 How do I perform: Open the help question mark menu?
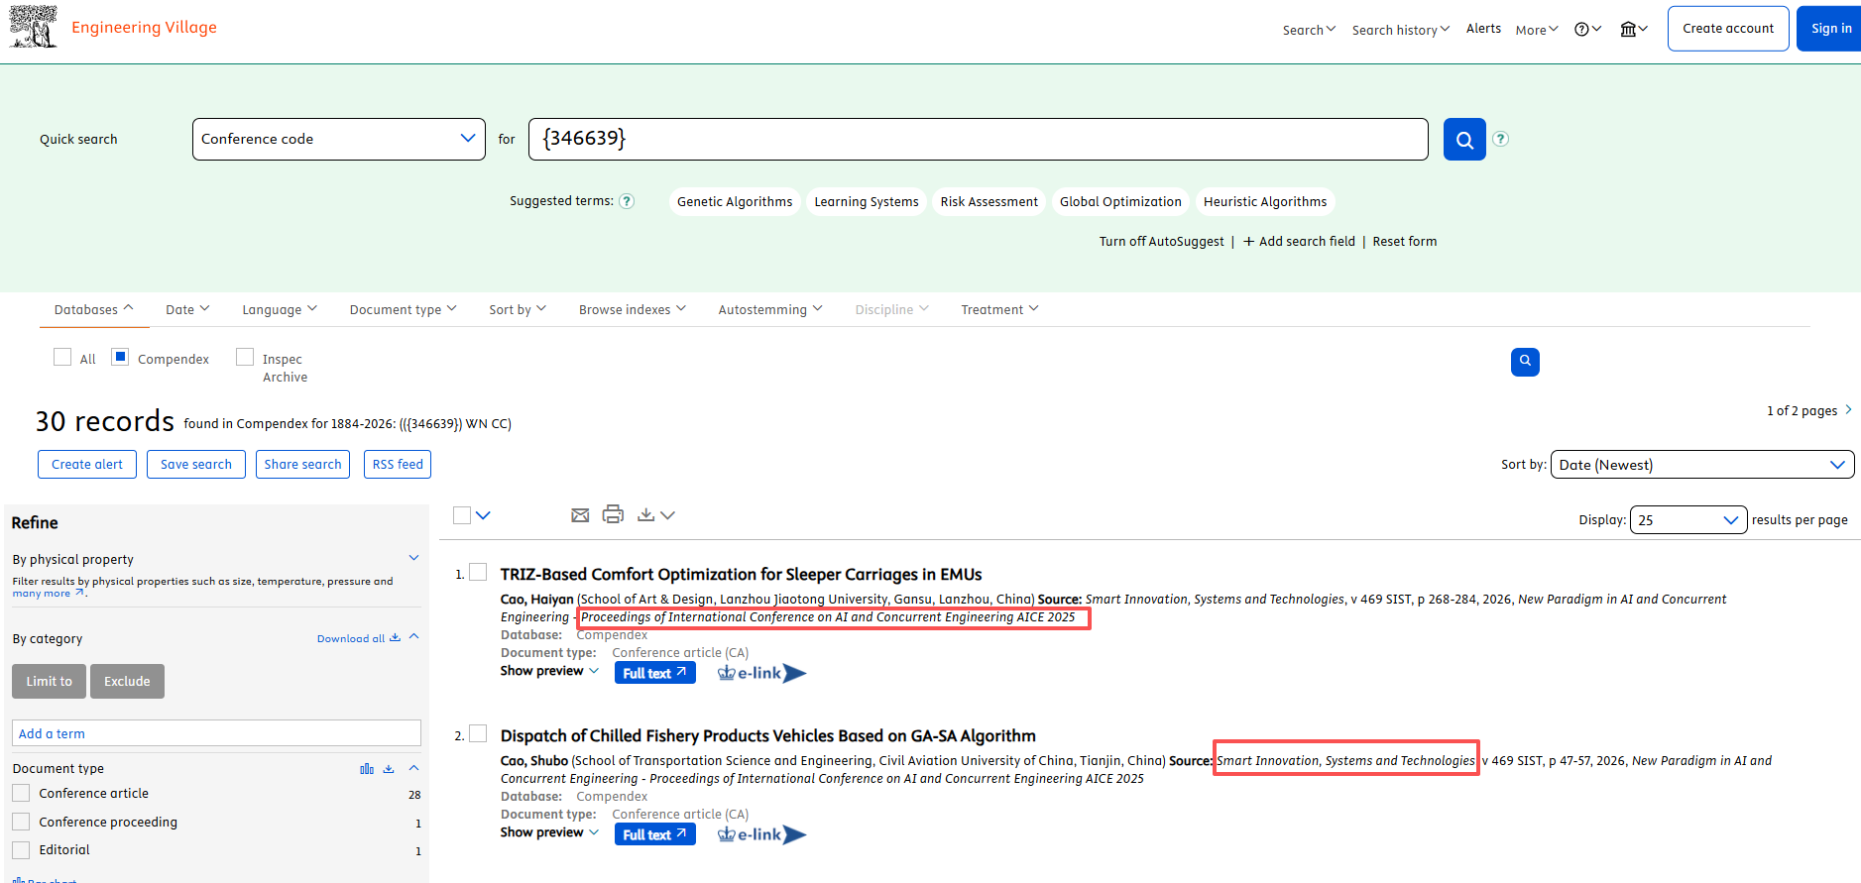[1587, 30]
